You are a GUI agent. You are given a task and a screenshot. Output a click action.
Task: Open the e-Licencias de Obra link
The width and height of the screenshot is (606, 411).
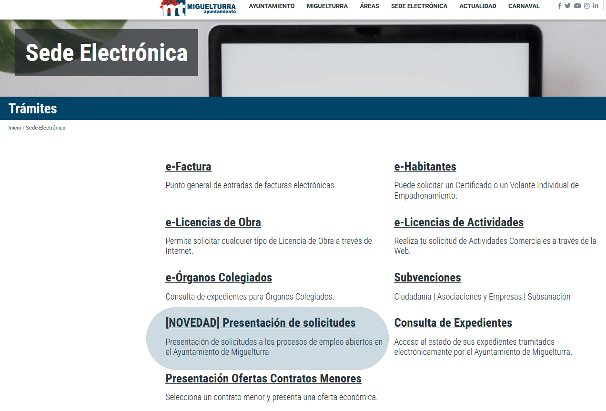click(x=213, y=222)
